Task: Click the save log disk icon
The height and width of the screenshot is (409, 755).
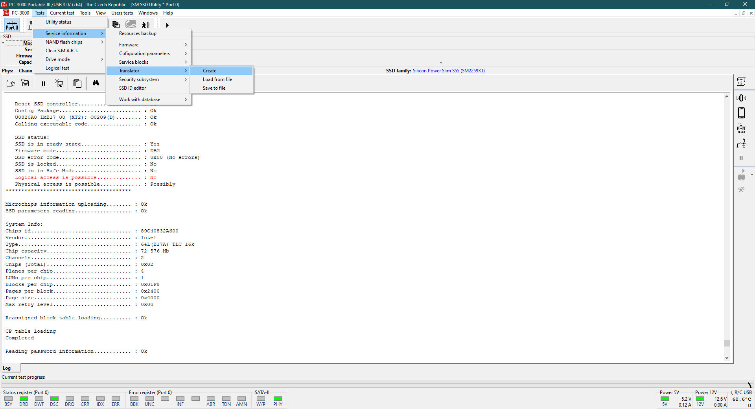Action: (x=25, y=83)
